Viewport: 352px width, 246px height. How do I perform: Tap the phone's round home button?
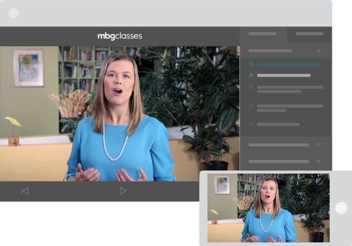click(x=341, y=208)
